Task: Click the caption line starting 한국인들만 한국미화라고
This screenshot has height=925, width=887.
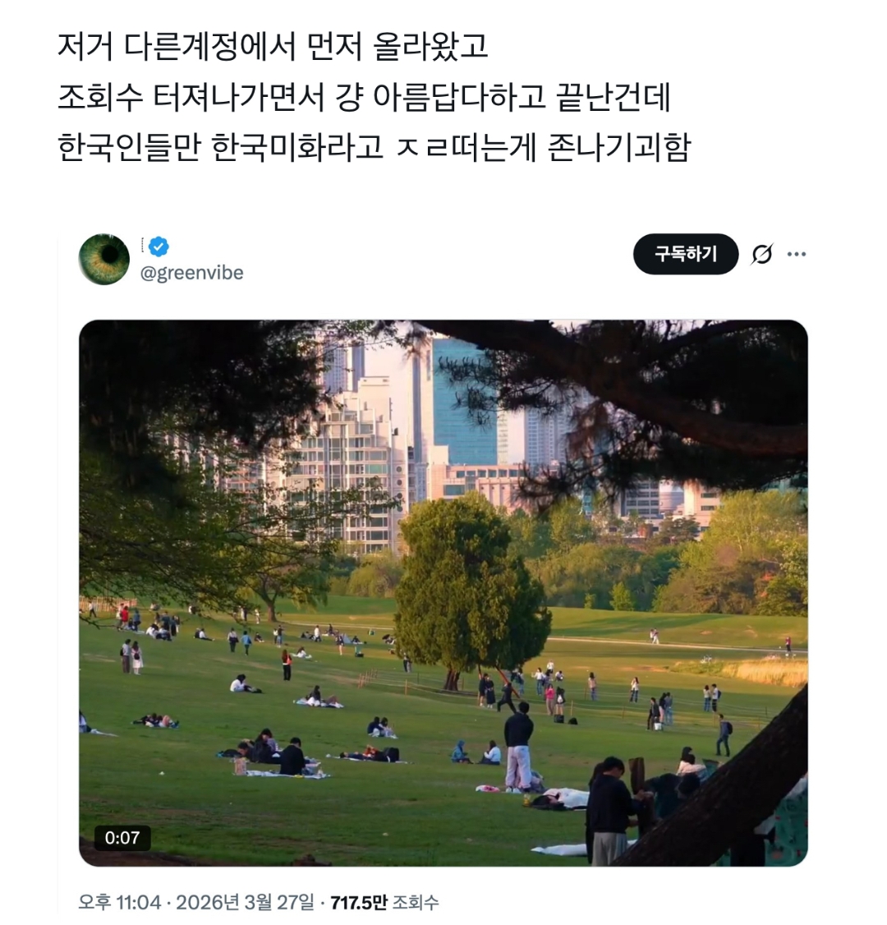Action: coord(374,147)
